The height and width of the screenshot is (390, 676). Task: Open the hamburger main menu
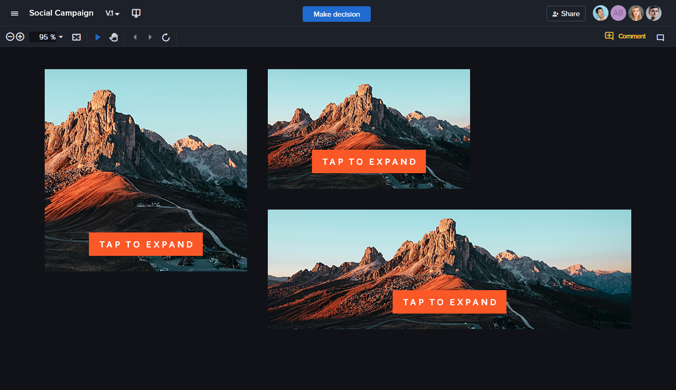click(15, 14)
